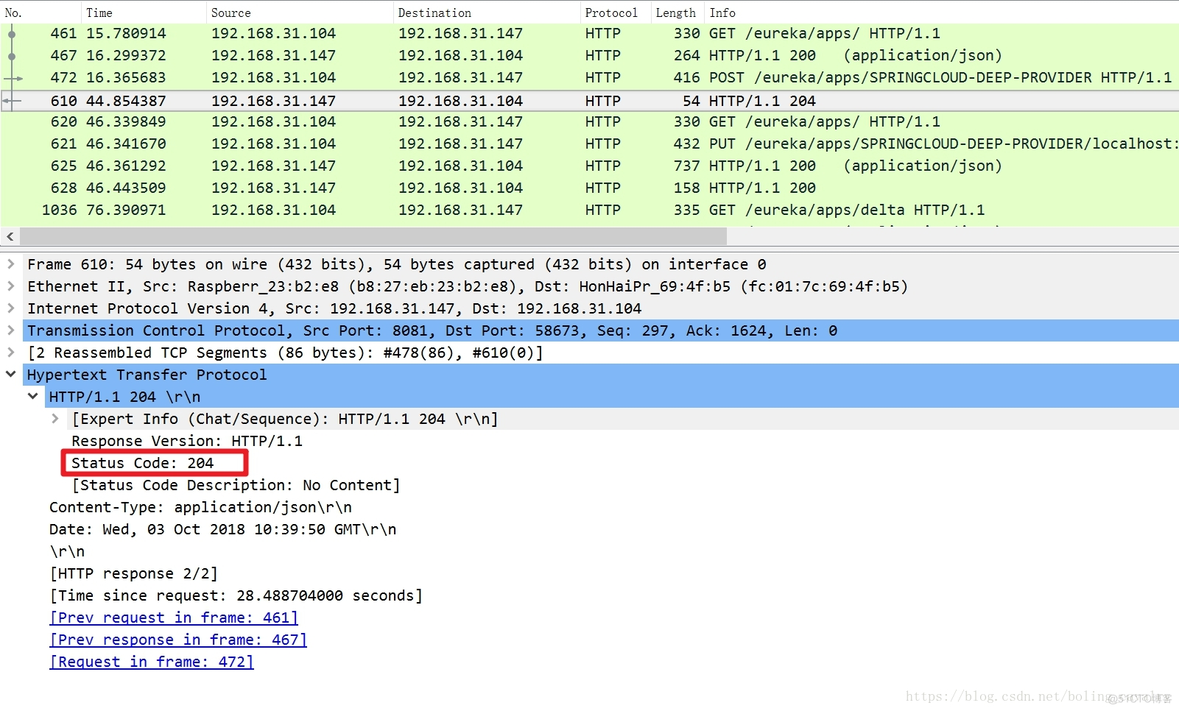
Task: Jump to Request in frame 472 link
Action: 152,662
